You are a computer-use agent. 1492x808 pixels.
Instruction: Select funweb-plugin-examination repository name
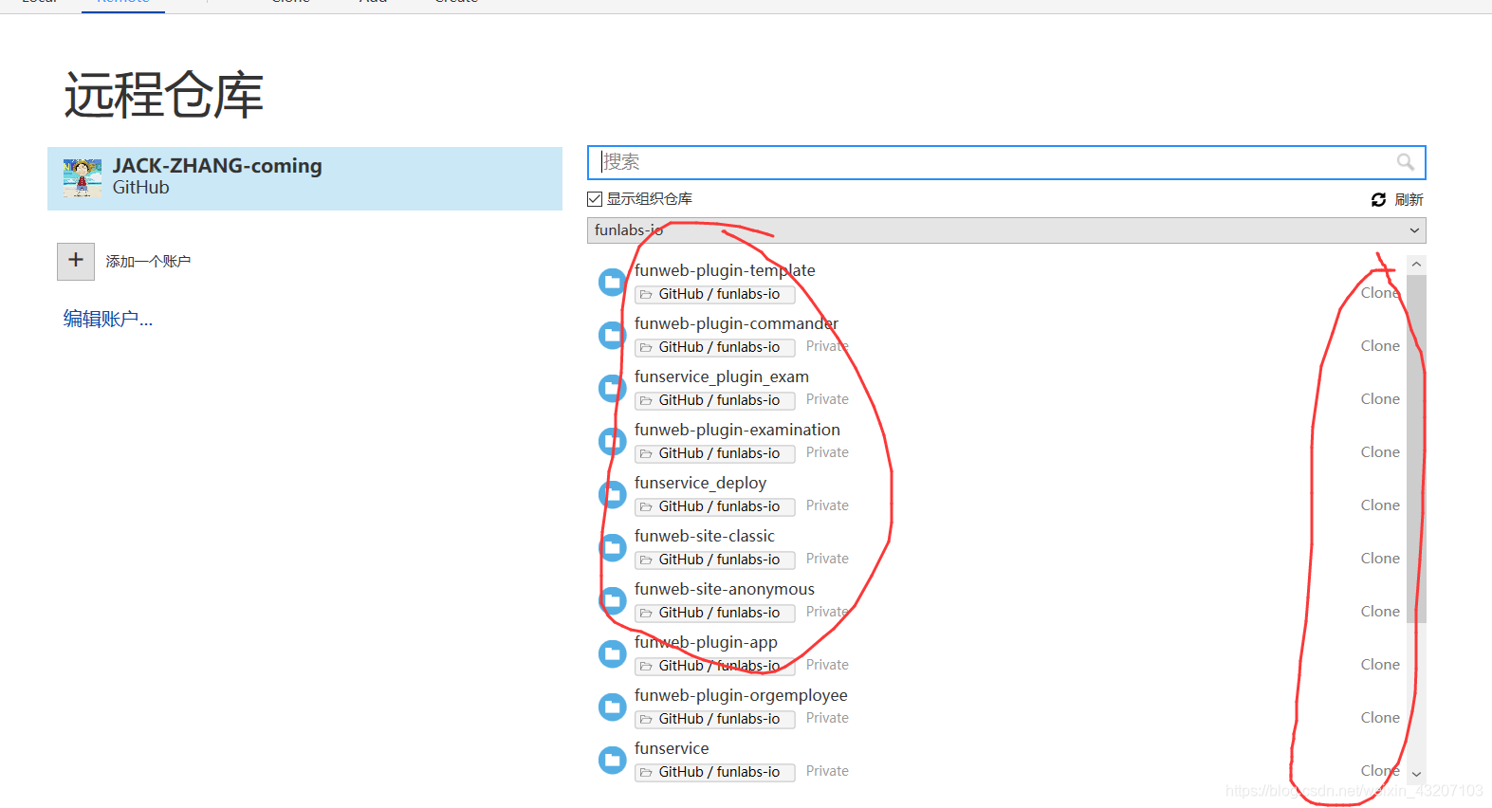click(737, 430)
